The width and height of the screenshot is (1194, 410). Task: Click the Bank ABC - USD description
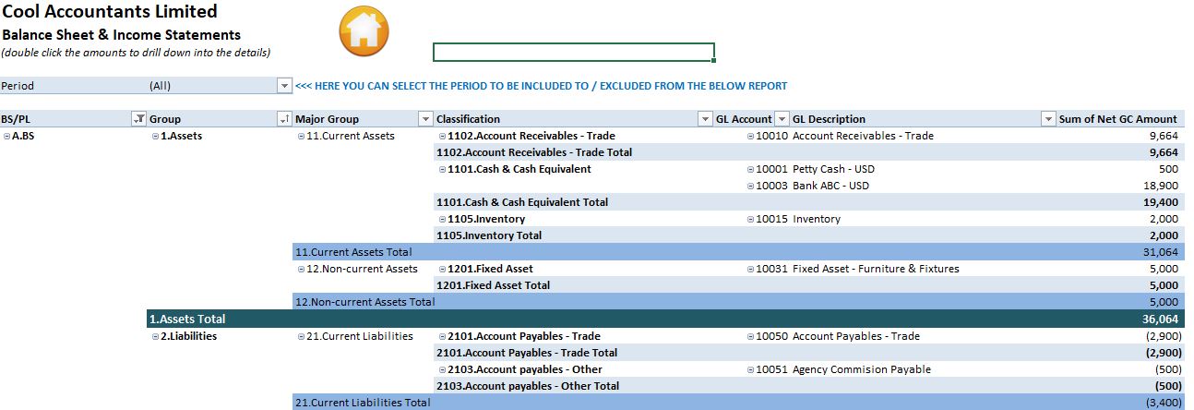click(x=831, y=186)
